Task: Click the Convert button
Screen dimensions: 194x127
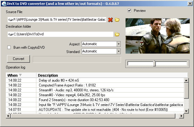Action: 18,59
